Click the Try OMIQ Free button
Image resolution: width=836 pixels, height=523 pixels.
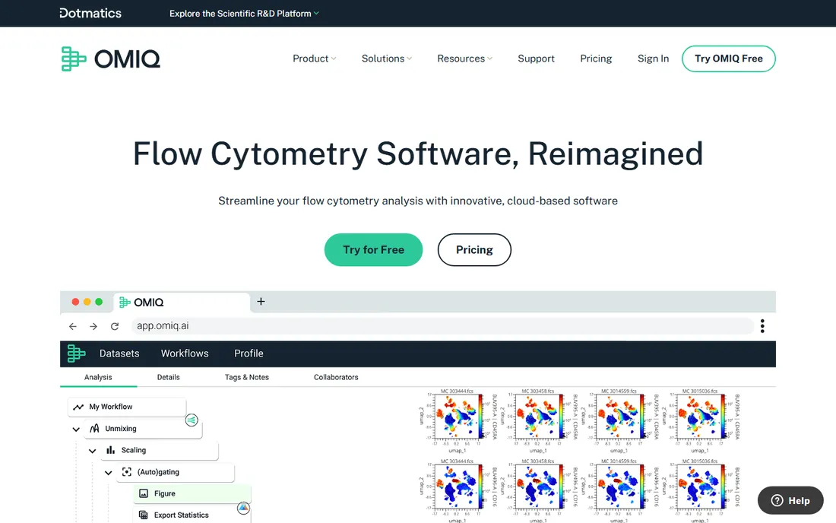click(728, 59)
